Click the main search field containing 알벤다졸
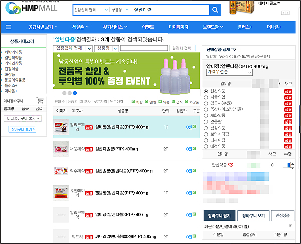The width and height of the screenshot is (301, 244). [170, 10]
